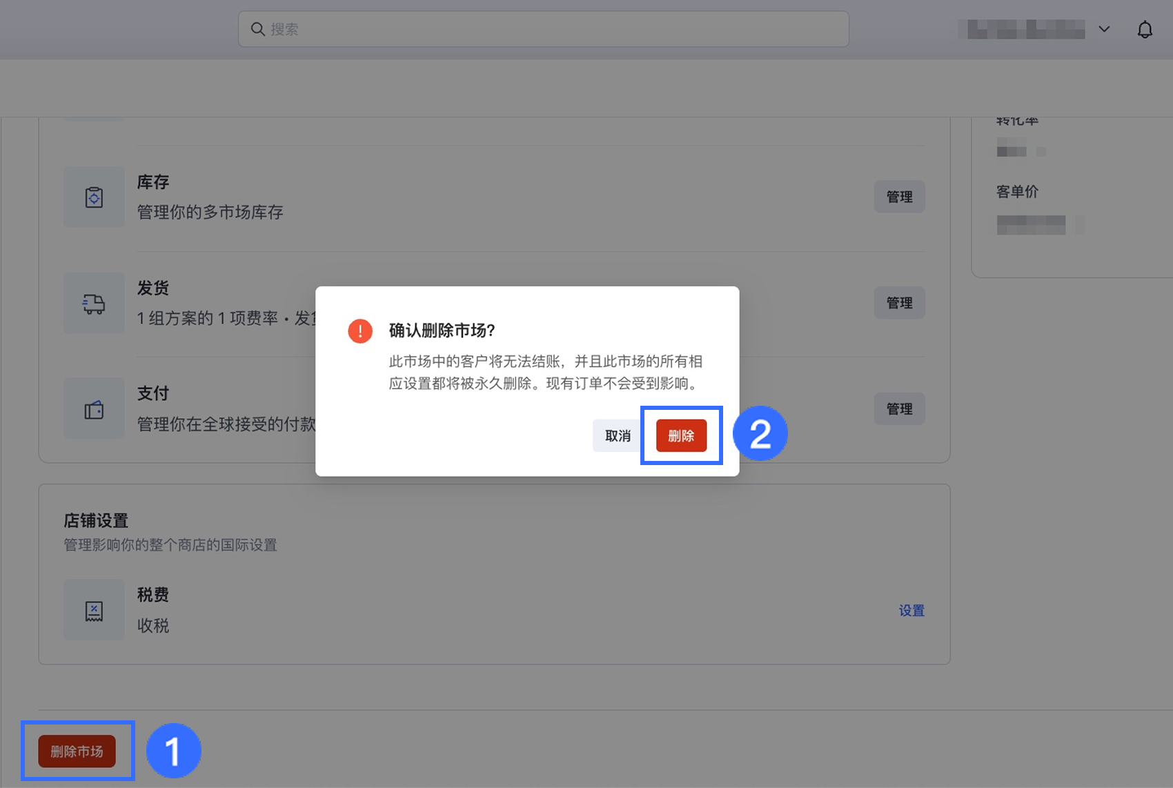Expand the account dropdown chevron
Image resolution: width=1173 pixels, height=788 pixels.
coord(1104,29)
